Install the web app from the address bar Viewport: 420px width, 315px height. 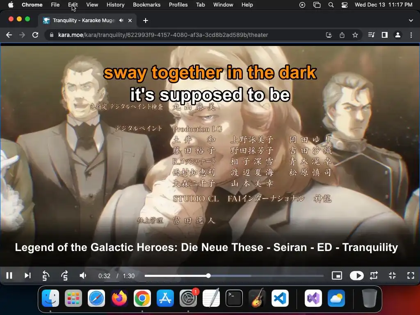pos(329,35)
